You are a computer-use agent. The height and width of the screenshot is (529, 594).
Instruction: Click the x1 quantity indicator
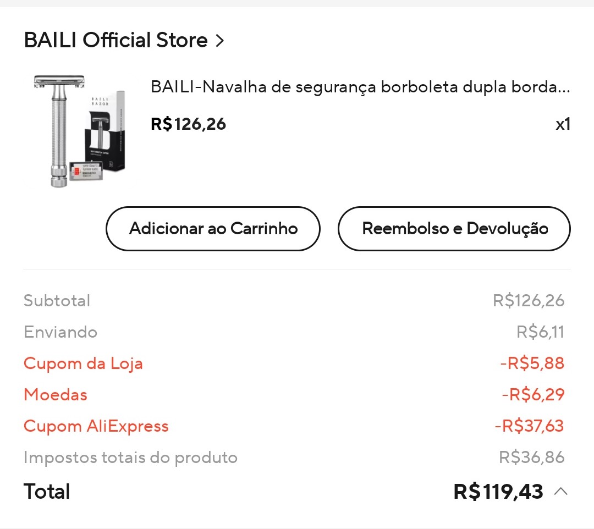(562, 124)
